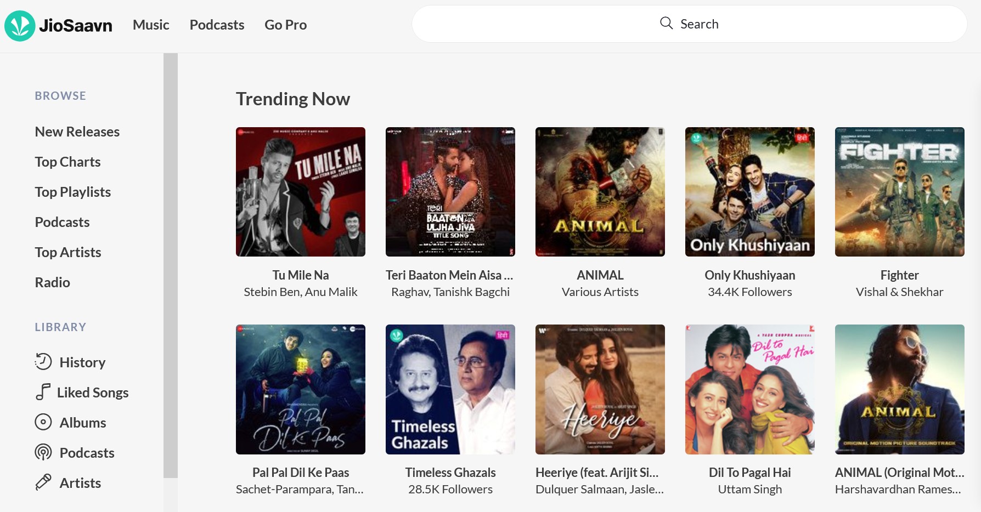Click the Liked Songs music note icon

point(43,392)
